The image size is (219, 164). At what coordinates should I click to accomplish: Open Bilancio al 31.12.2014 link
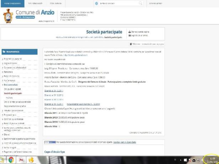point(54,104)
